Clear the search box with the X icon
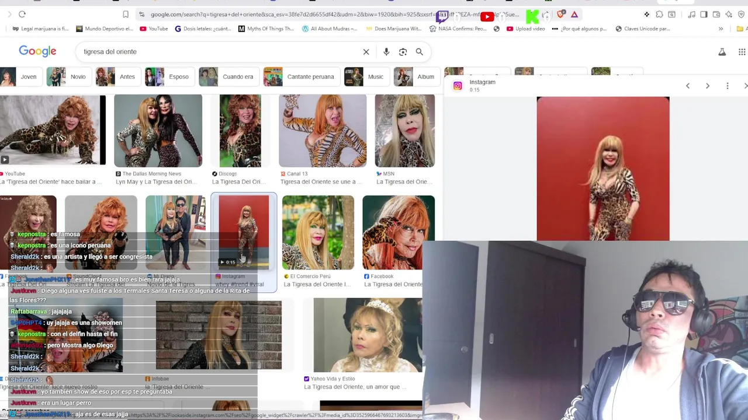The image size is (748, 420). (366, 52)
